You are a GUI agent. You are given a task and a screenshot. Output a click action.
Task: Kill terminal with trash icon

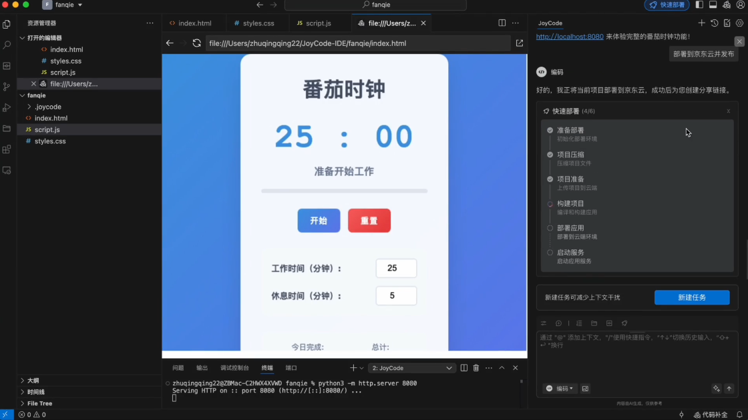(476, 367)
